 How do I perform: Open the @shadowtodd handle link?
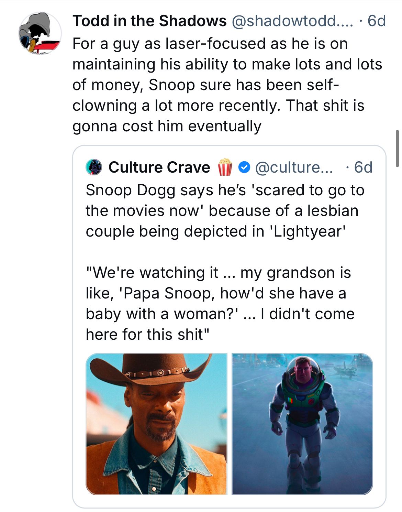[x=292, y=21]
